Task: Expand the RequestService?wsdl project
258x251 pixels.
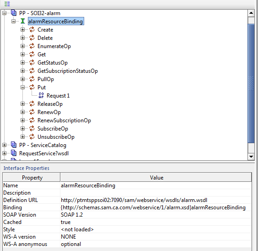Action: (x=4, y=153)
